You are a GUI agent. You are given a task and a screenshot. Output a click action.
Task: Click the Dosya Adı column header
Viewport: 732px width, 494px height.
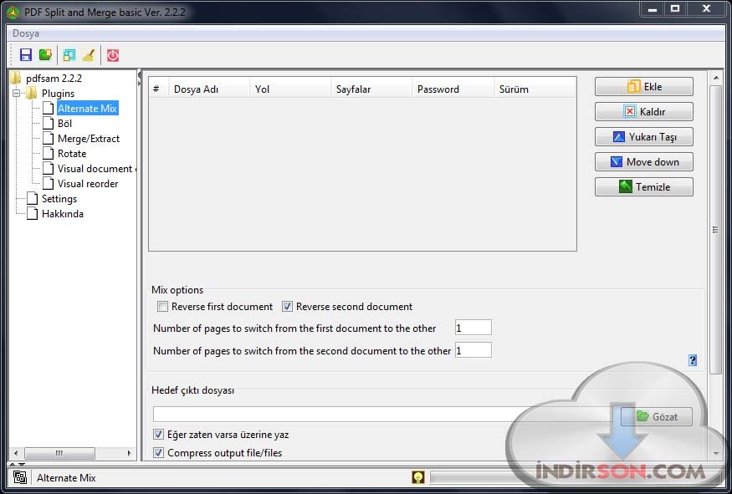pos(209,89)
